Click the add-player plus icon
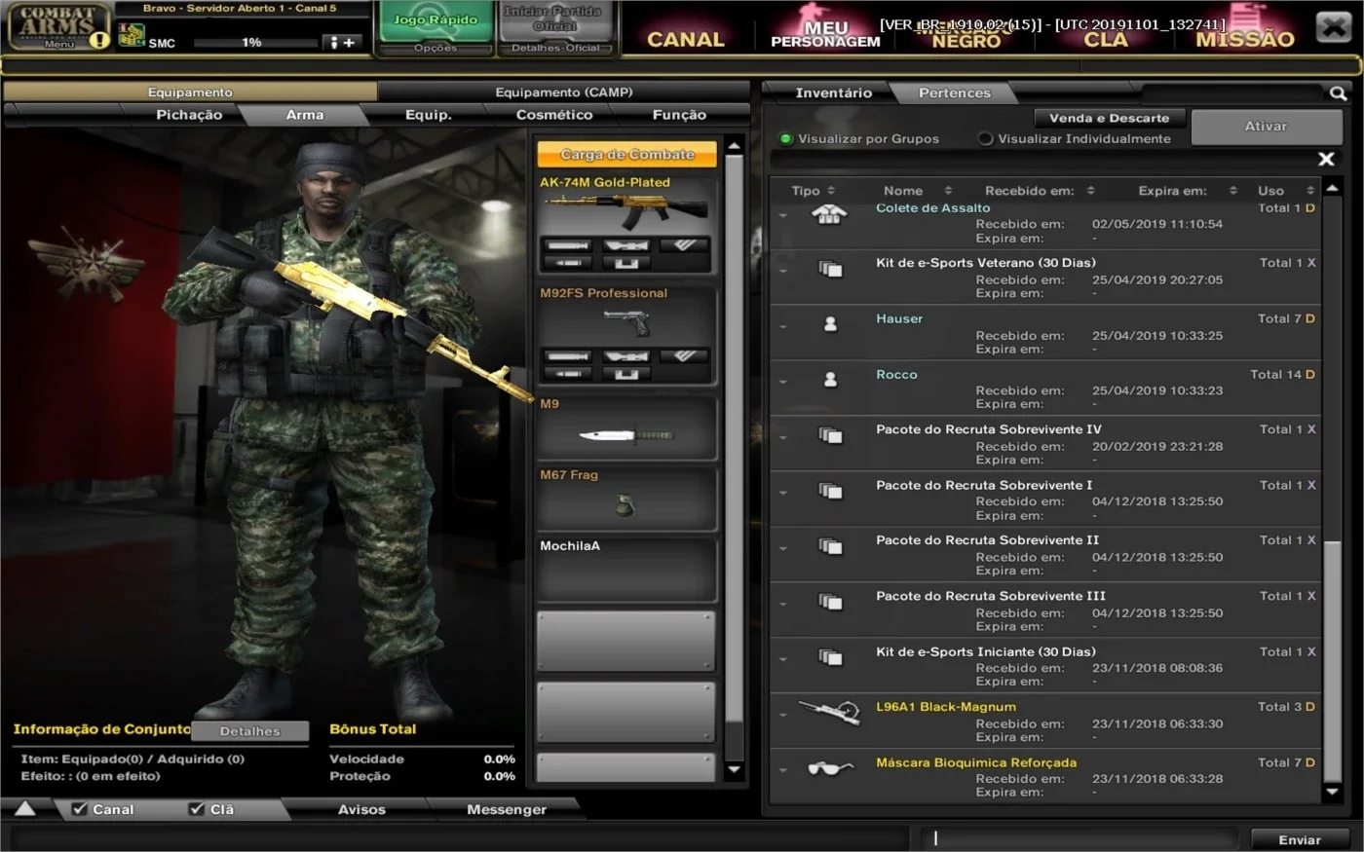Viewport: 1364px width, 852px height. (342, 42)
